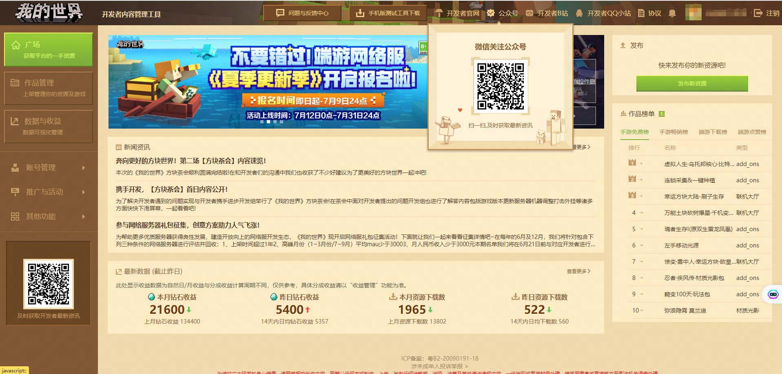Click the info badge next to 作品榜单
This screenshot has width=782, height=374.
662,114
